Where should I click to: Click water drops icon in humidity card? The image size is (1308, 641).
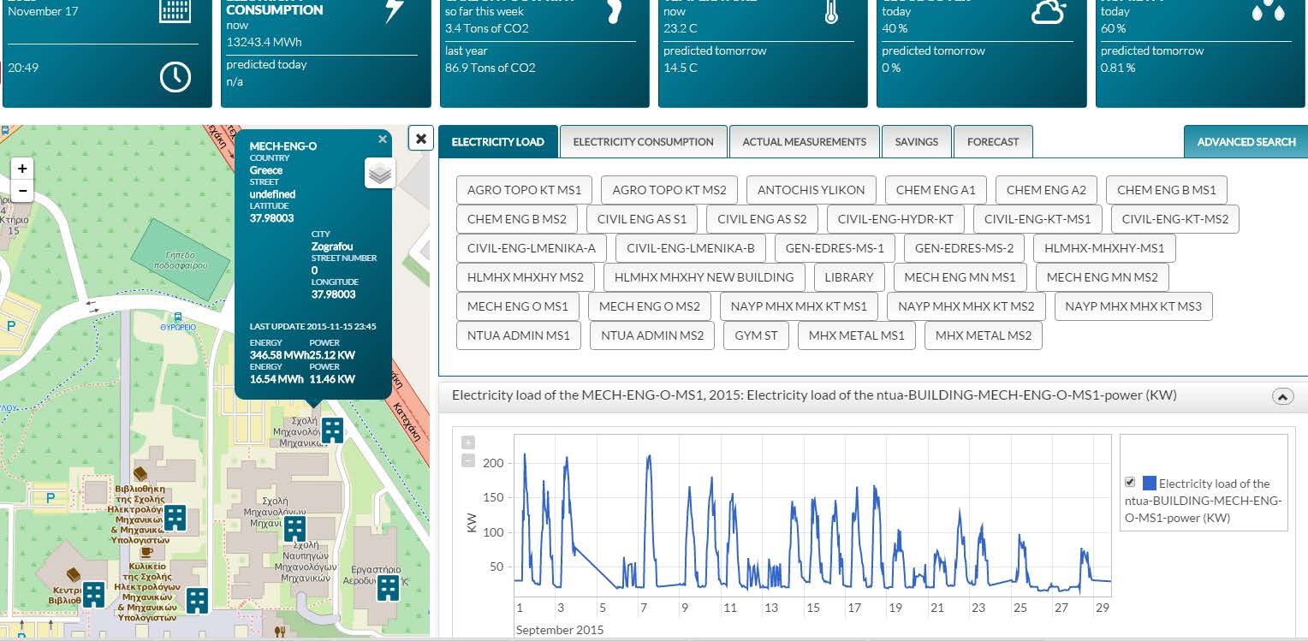tap(1268, 9)
